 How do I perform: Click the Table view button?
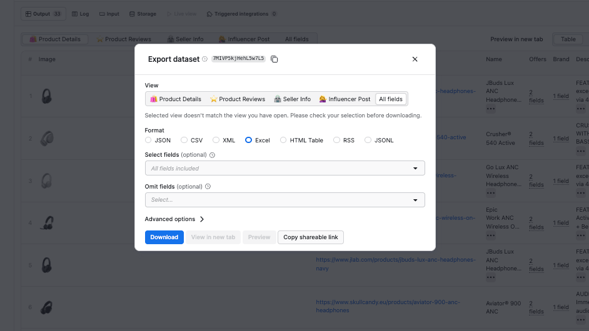click(x=568, y=39)
